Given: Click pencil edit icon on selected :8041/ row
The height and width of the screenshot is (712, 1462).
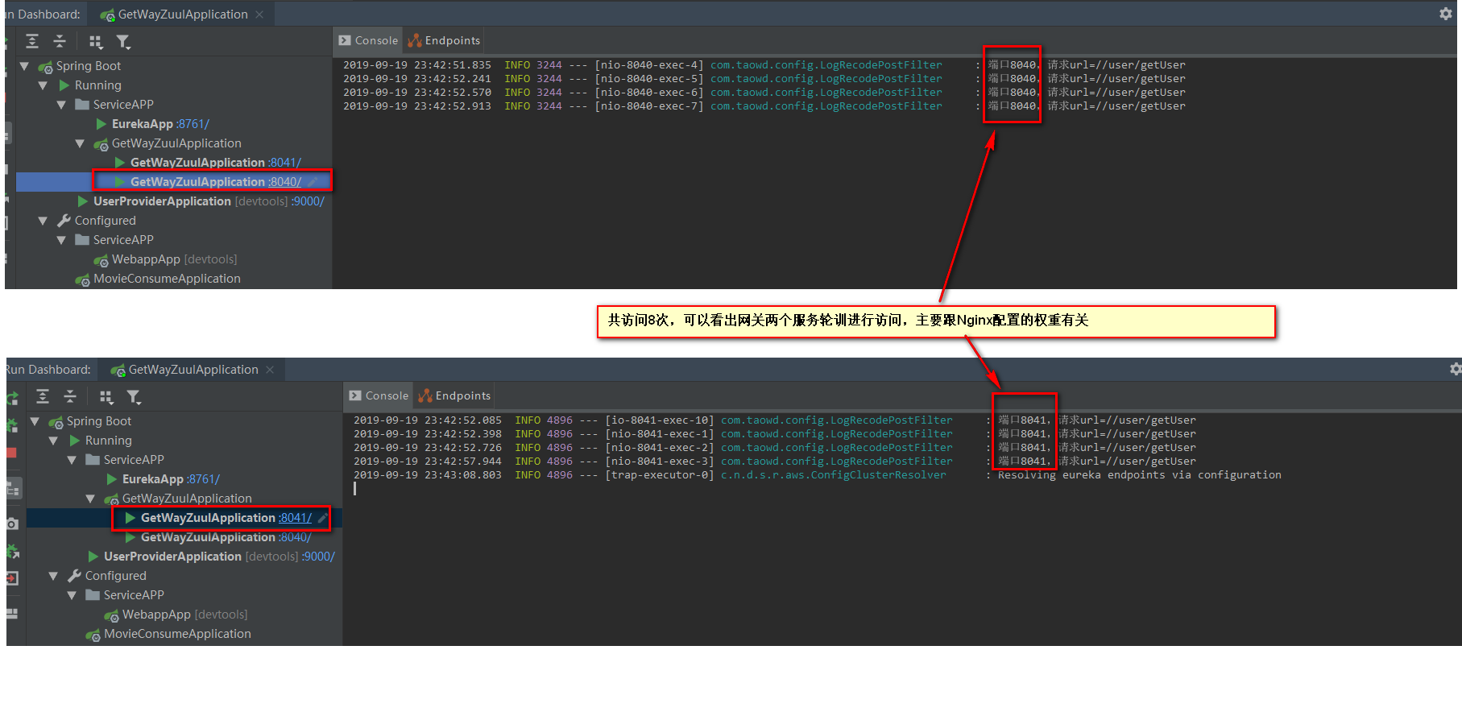Looking at the screenshot, I should 323,518.
